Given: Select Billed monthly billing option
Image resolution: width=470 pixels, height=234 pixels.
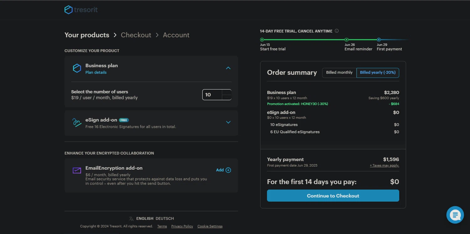Looking at the screenshot, I should click(x=339, y=73).
